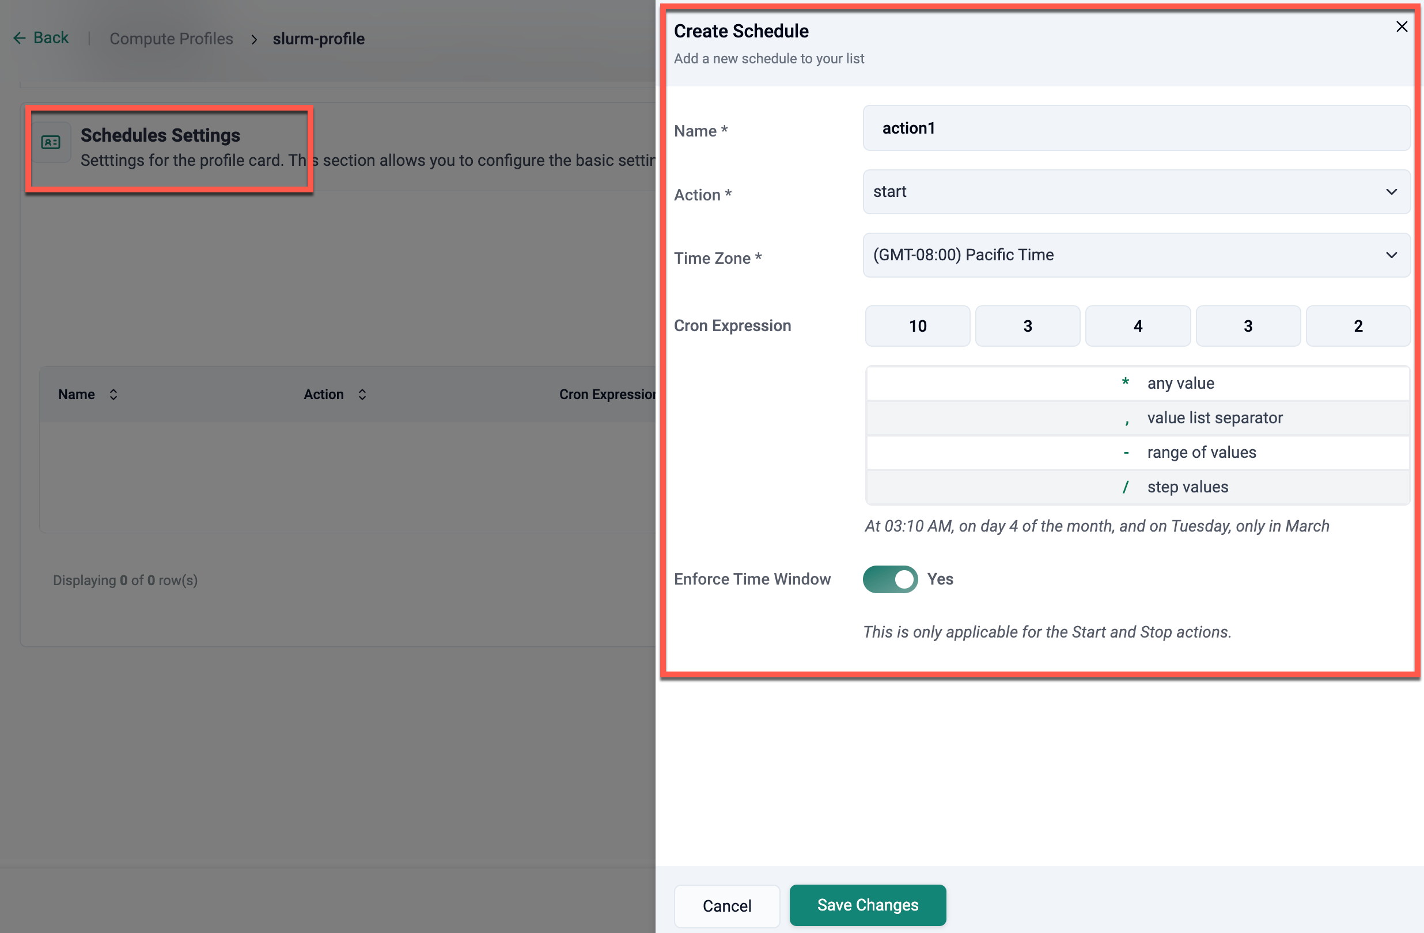Toggle Enforce Time Window switch
Screen dimensions: 1424x933
coord(889,579)
